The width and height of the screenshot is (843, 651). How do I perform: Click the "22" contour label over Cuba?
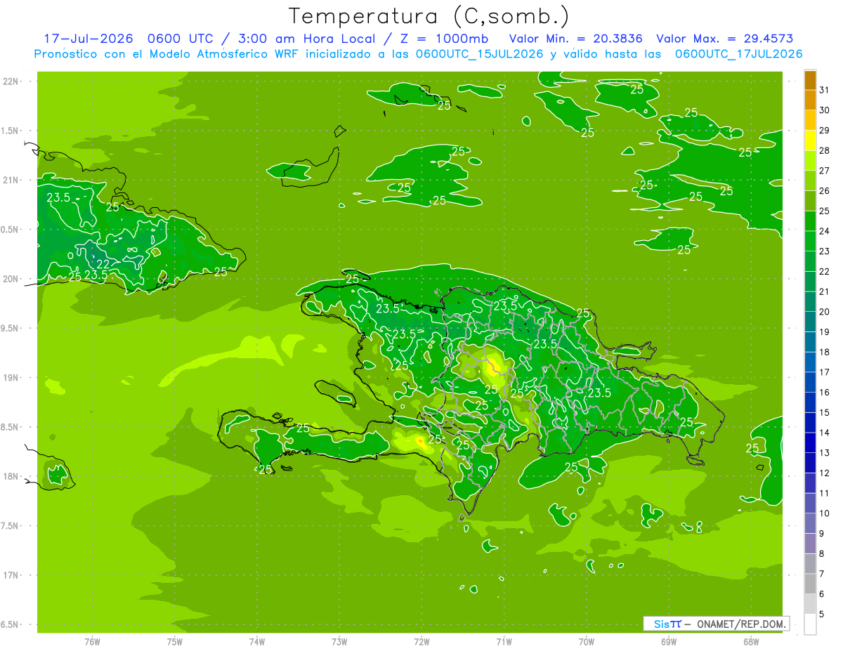[103, 264]
